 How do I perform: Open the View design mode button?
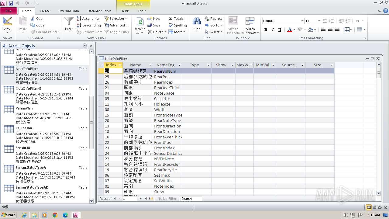coord(7,24)
